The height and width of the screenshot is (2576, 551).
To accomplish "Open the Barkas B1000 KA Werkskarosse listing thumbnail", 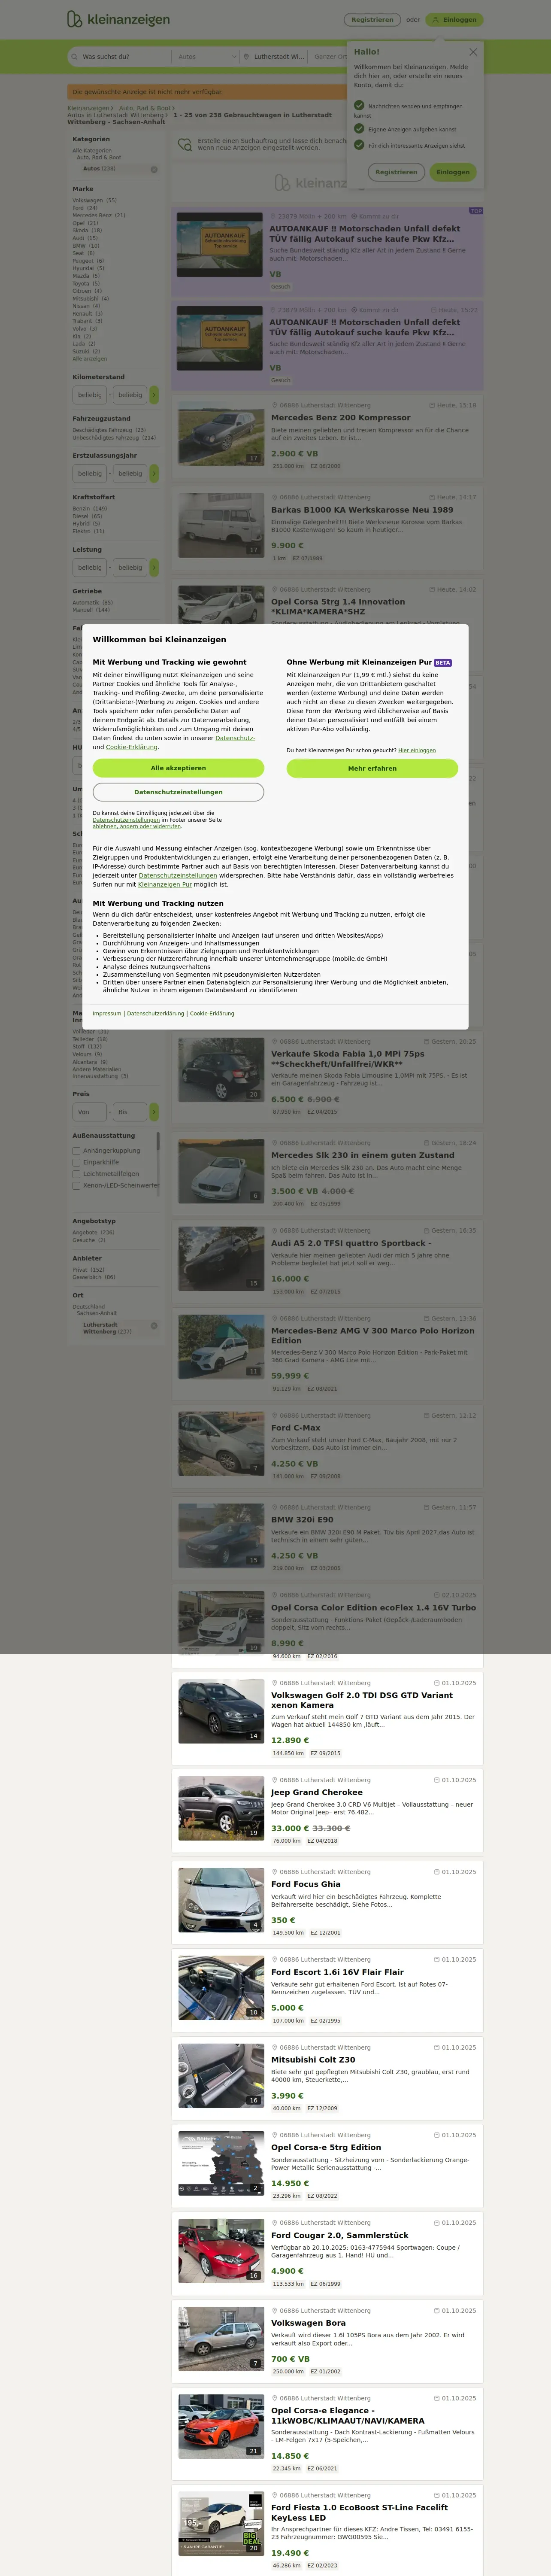I will click(221, 525).
